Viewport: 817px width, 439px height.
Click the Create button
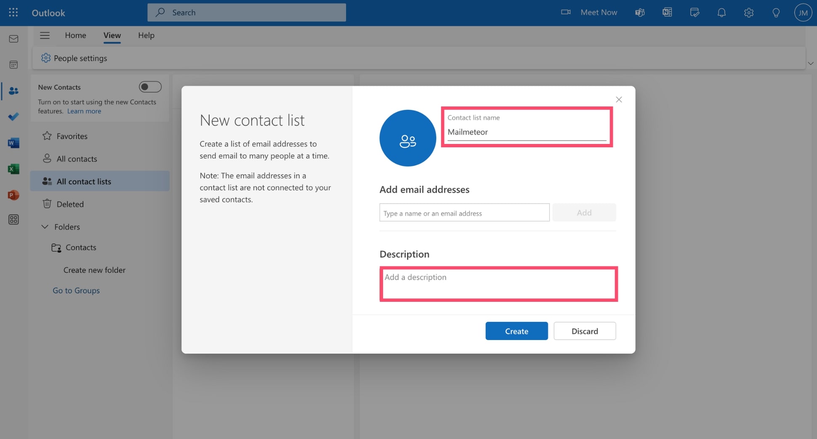(x=516, y=331)
